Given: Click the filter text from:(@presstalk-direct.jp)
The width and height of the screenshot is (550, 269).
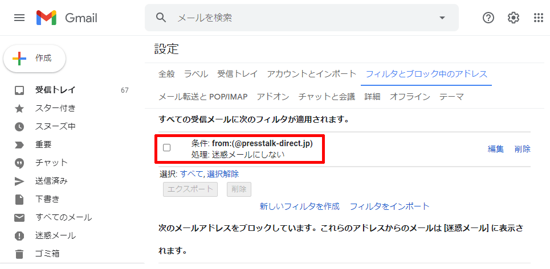Looking at the screenshot, I should [x=262, y=143].
